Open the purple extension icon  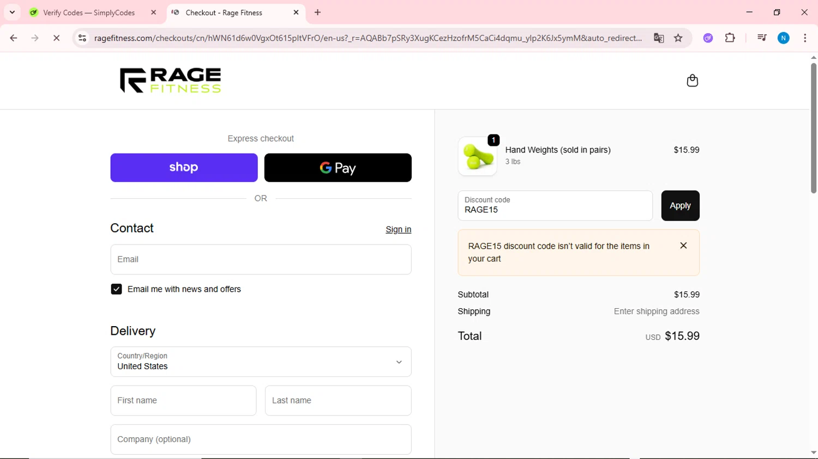pyautogui.click(x=708, y=38)
